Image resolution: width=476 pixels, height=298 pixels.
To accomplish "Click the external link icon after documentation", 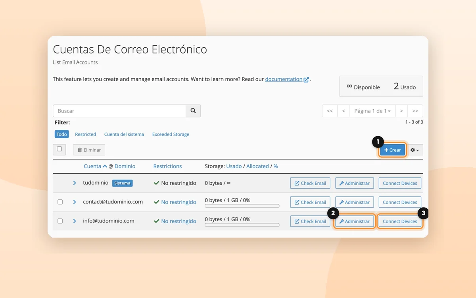I will 306,79.
